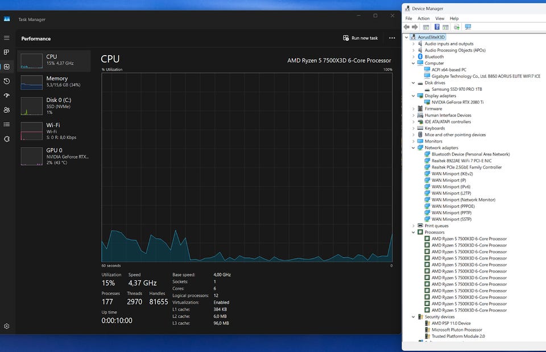Open Help menu in Device Manager
This screenshot has width=546, height=352.
(x=454, y=18)
